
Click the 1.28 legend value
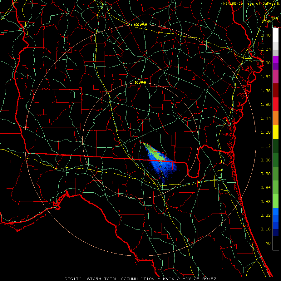[x=266, y=132]
